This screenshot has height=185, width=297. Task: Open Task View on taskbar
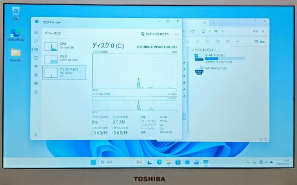click(x=149, y=162)
